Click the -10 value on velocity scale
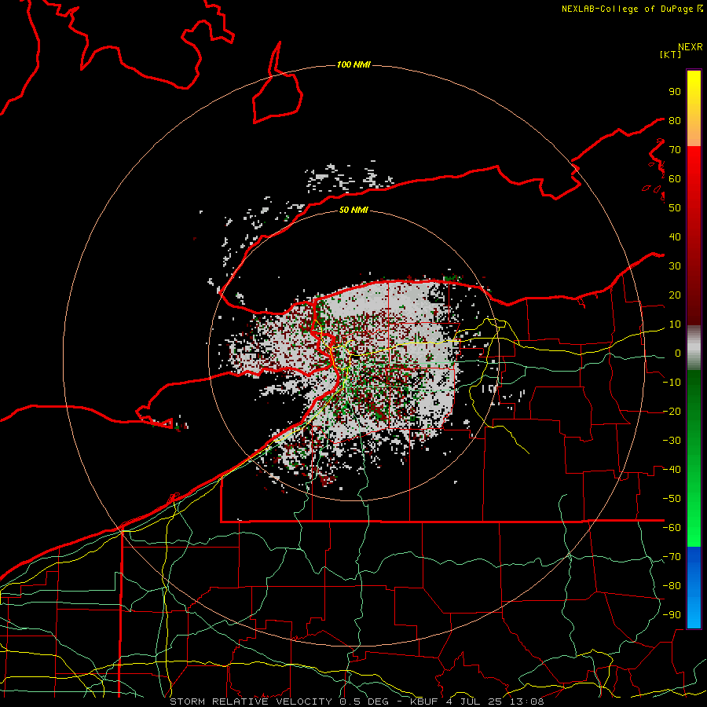The height and width of the screenshot is (707, 707). [672, 383]
